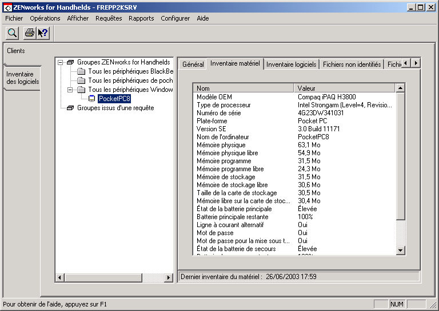Collapse the Groupes ZENworks for Handhelds tree node

tap(61, 62)
